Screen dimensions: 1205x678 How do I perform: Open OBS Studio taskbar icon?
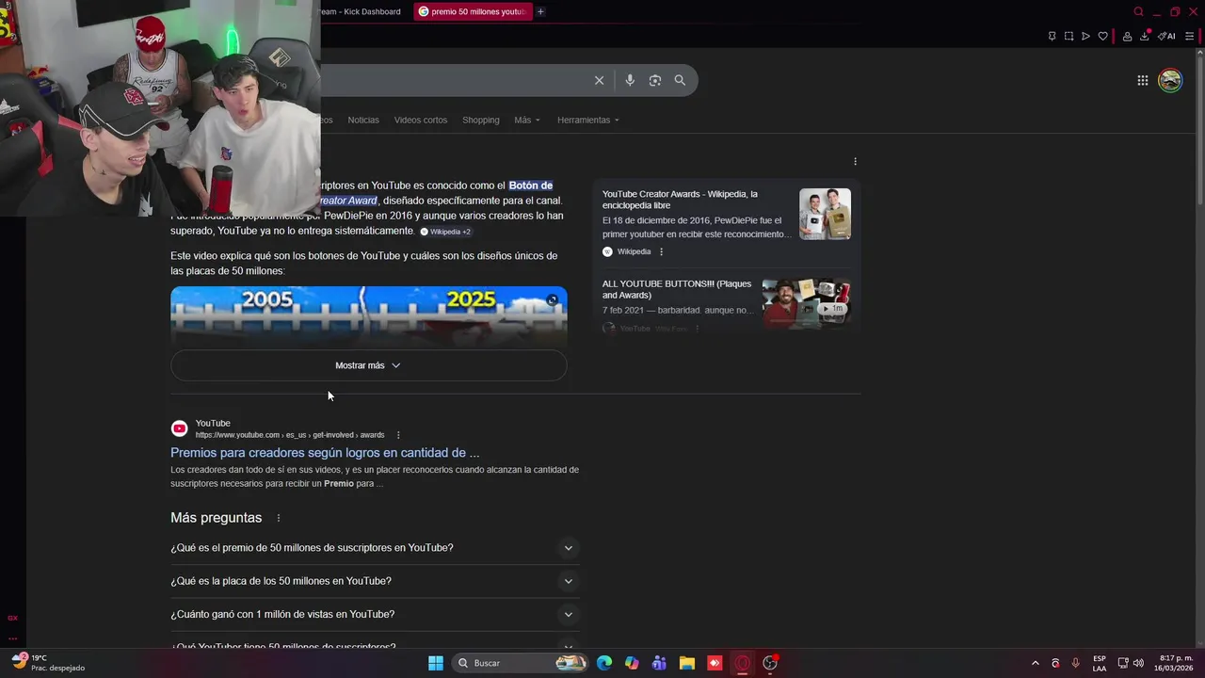tap(770, 663)
